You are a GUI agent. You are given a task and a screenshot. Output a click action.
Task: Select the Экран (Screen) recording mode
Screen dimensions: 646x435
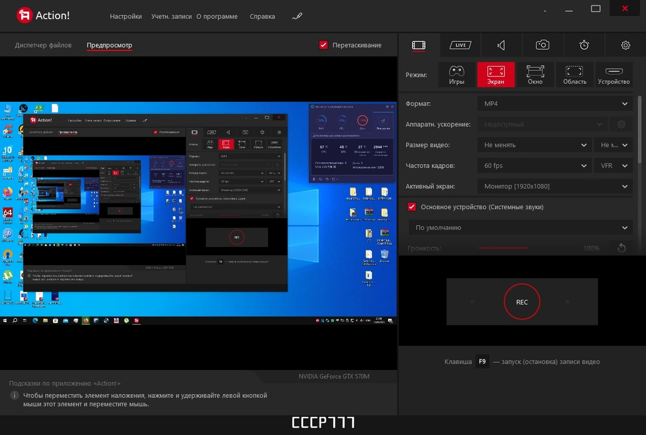tap(496, 75)
